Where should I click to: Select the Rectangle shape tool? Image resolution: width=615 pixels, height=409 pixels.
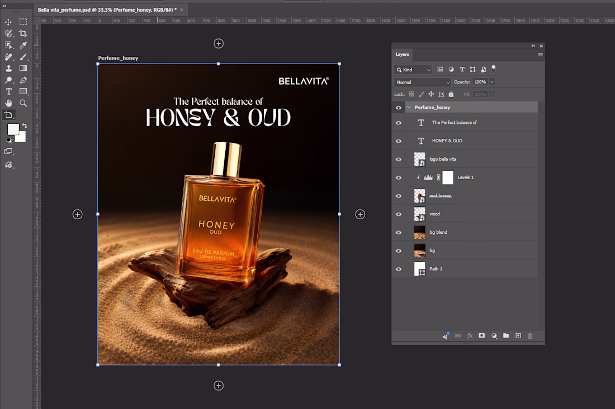23,92
